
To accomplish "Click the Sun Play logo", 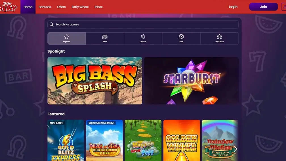I will click(x=9, y=7).
